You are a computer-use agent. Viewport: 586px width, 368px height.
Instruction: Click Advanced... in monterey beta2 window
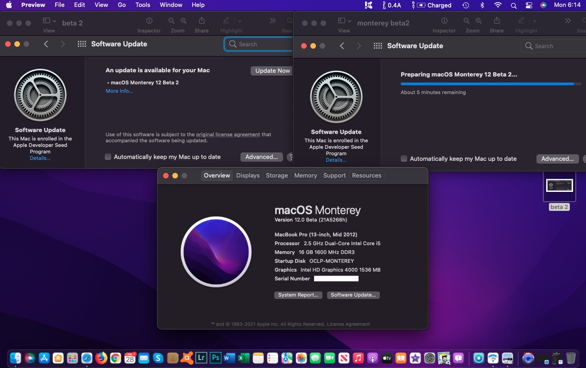558,159
